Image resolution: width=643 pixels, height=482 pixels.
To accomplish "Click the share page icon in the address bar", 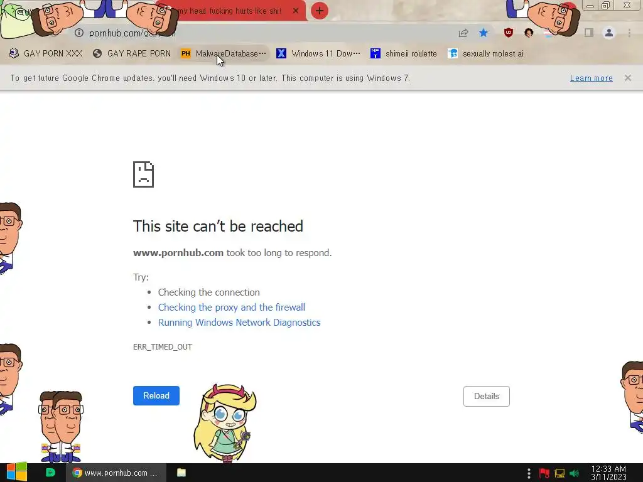I will pyautogui.click(x=463, y=33).
